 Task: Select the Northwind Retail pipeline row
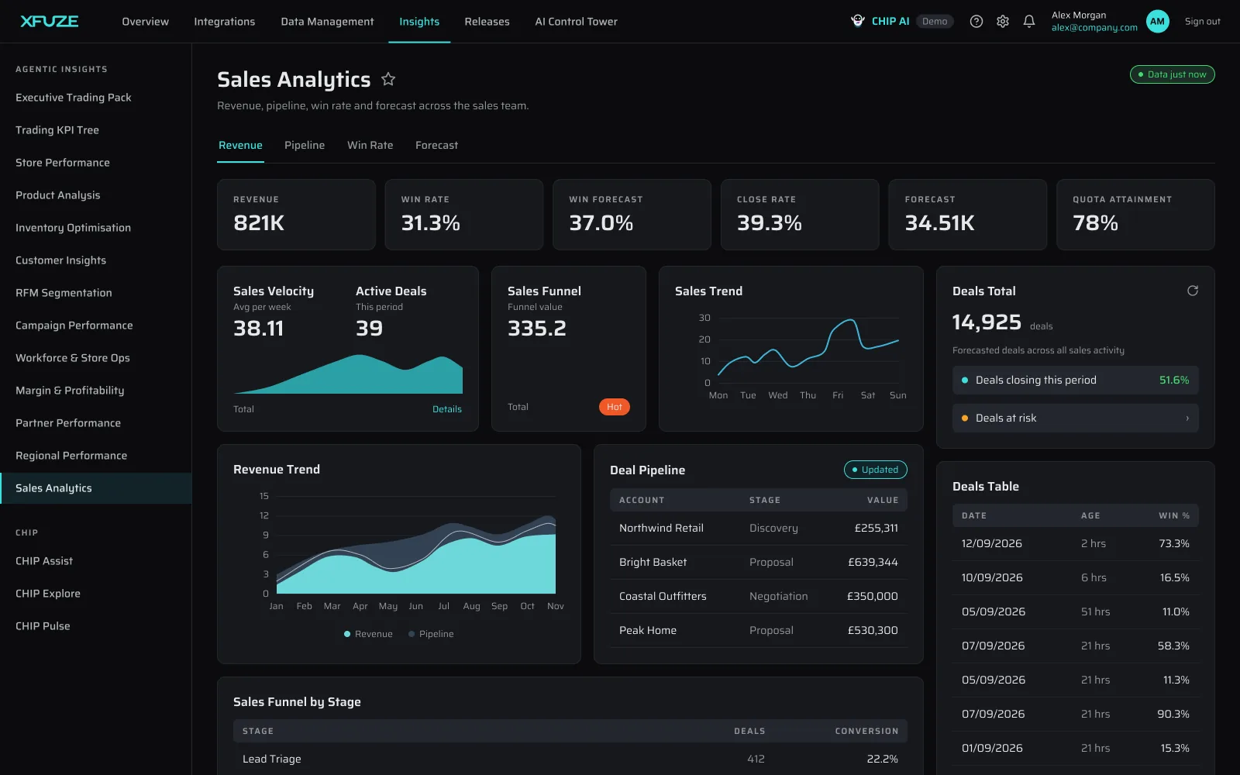click(759, 528)
